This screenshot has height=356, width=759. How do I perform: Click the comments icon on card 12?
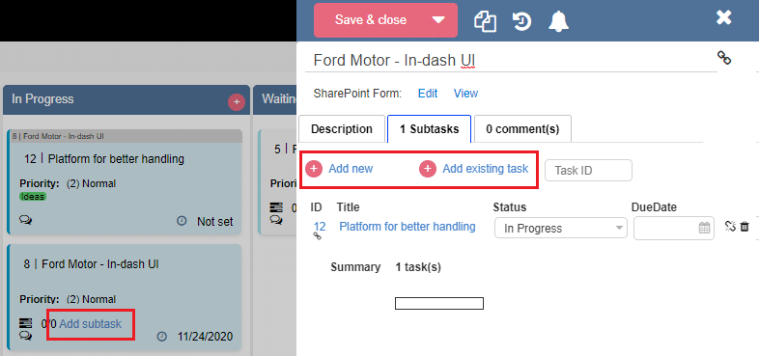pyautogui.click(x=26, y=220)
